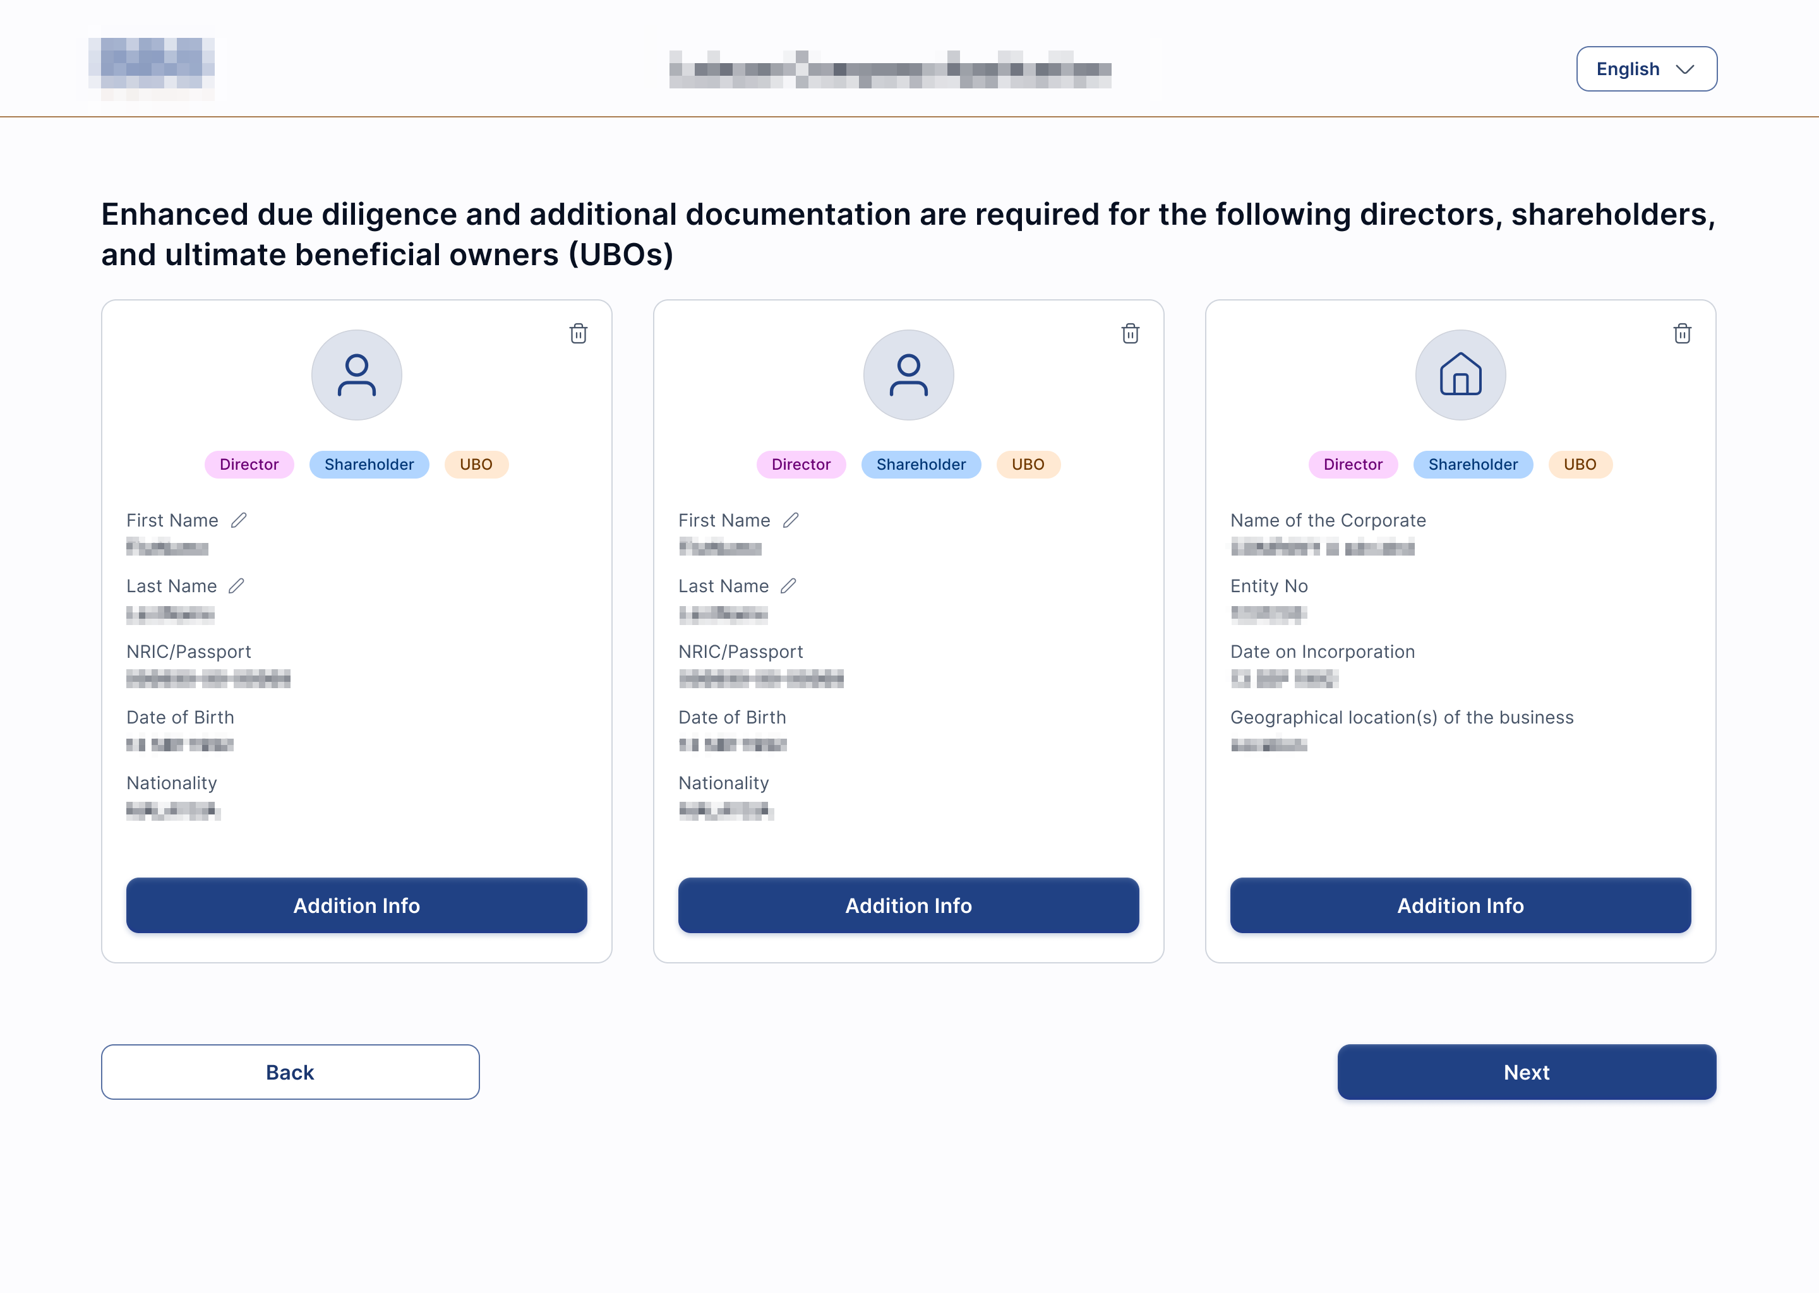Open the English language dropdown

(x=1645, y=69)
